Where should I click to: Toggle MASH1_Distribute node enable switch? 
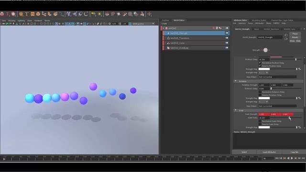click(x=227, y=48)
